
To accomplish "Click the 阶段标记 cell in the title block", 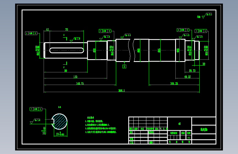I will (174, 133).
